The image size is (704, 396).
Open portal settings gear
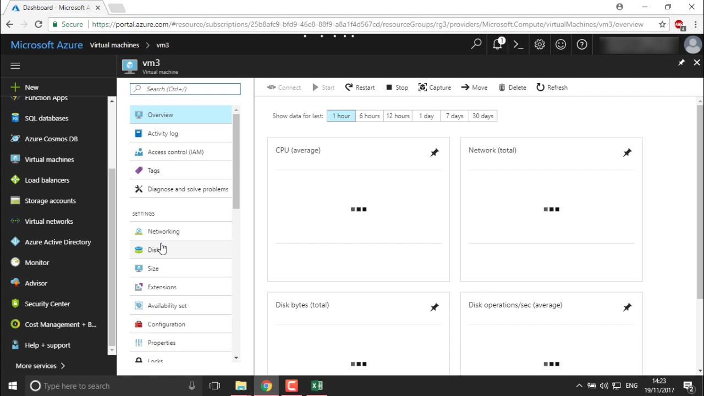click(x=540, y=45)
